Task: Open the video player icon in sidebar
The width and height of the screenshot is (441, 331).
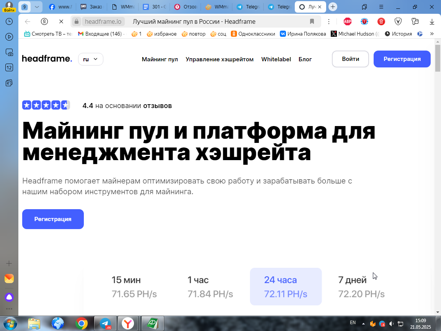Action: (x=9, y=37)
